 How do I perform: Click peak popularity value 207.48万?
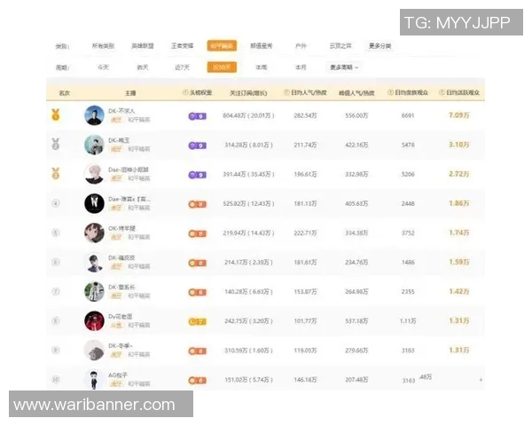[x=356, y=380]
